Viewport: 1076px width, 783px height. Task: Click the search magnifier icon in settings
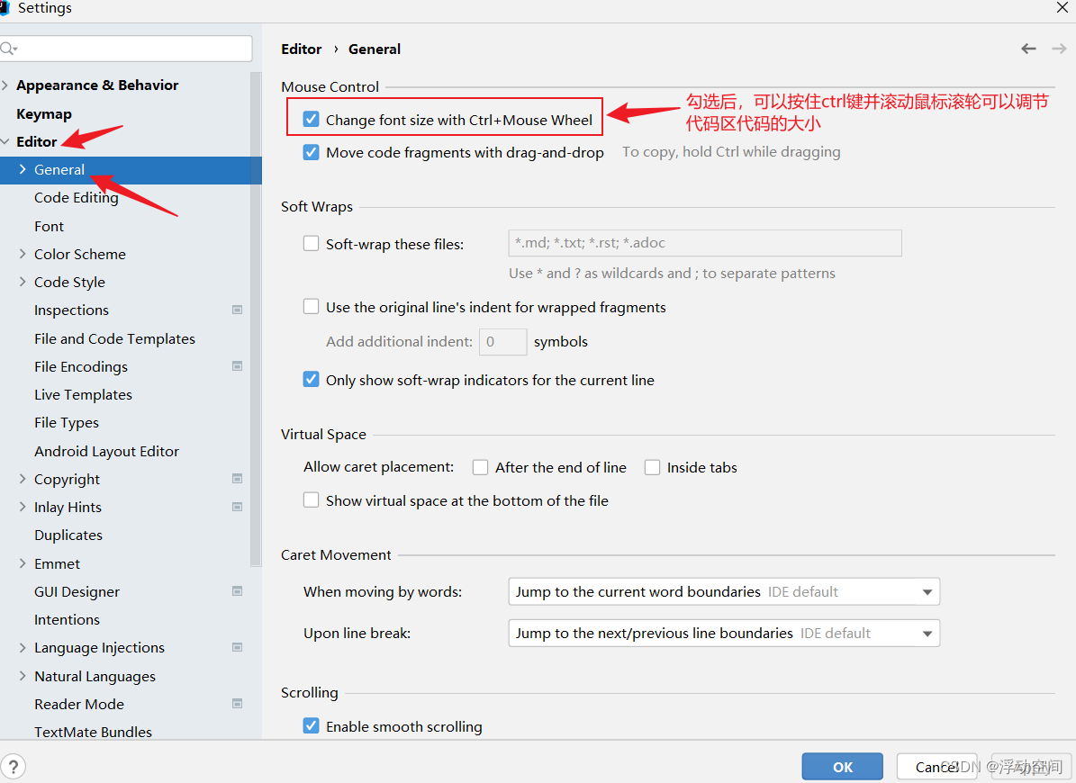[x=8, y=49]
